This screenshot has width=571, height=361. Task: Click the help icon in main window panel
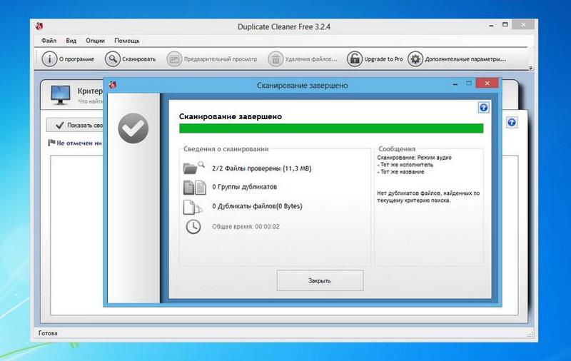pyautogui.click(x=512, y=122)
